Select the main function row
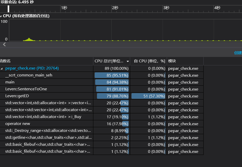The image size is (242, 167). click(10, 82)
